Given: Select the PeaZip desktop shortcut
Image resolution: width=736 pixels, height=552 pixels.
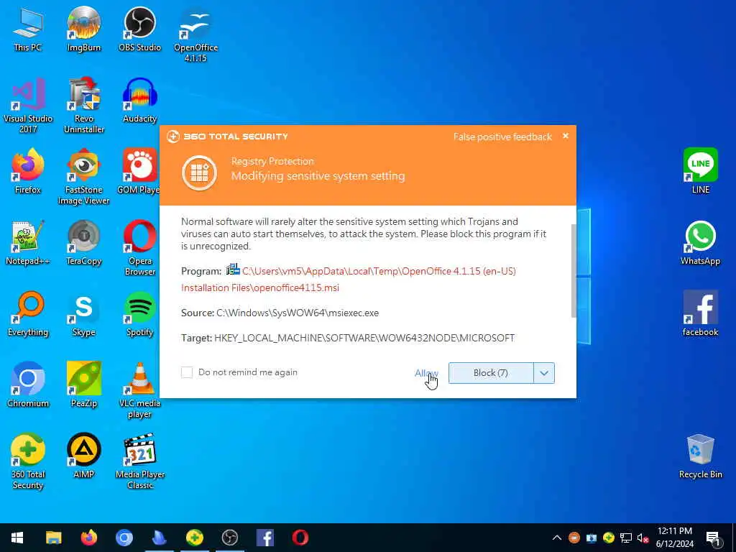Looking at the screenshot, I should coord(83,385).
